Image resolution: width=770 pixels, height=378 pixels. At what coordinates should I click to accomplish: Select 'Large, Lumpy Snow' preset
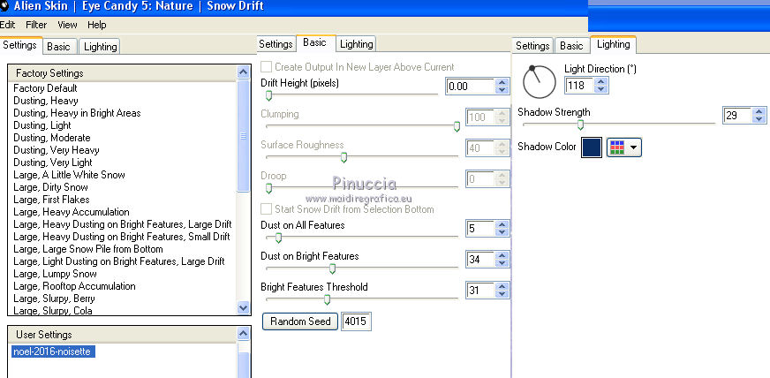coord(55,274)
